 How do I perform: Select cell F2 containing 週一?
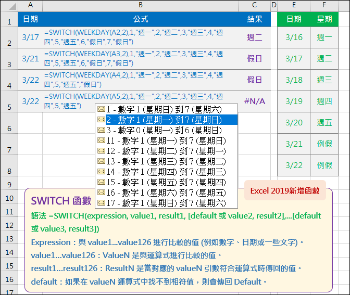(x=324, y=37)
